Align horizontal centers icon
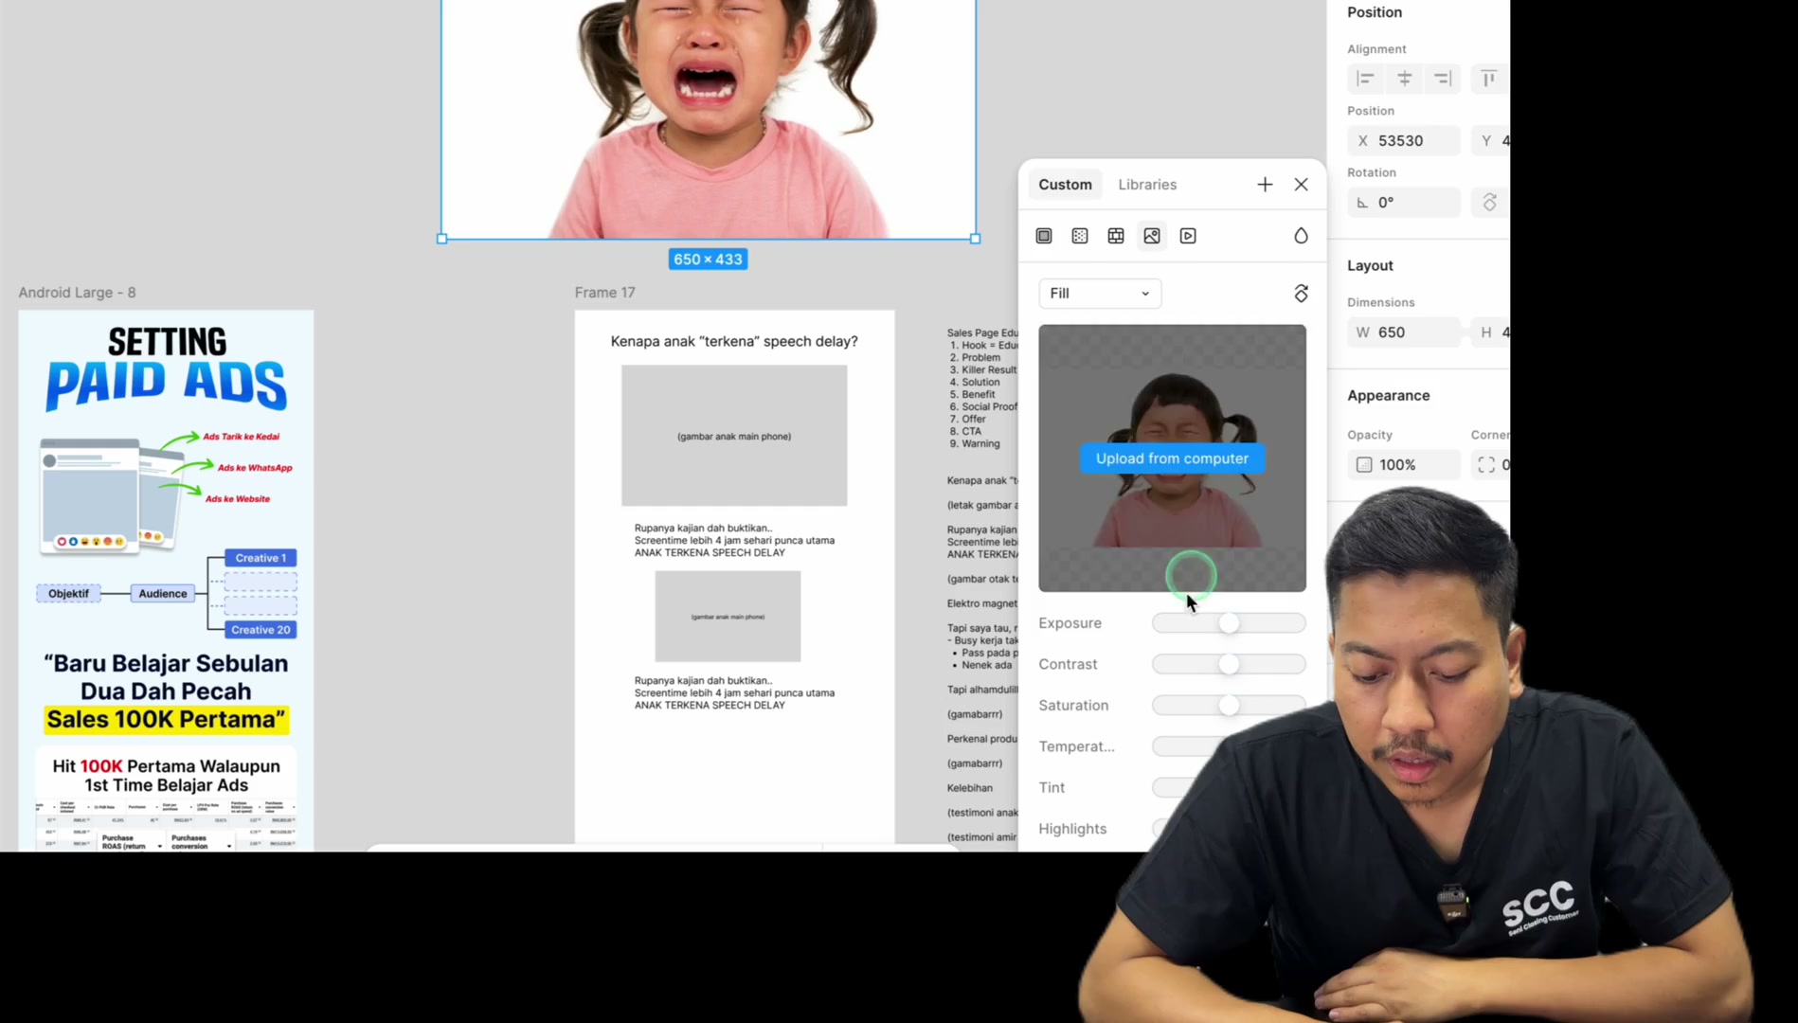The image size is (1798, 1023). click(x=1404, y=79)
